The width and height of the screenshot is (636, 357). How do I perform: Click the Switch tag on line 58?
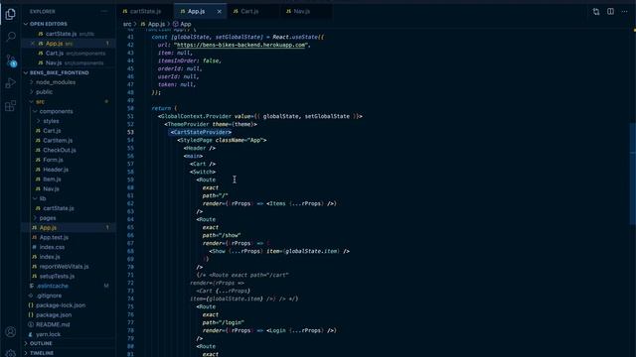(x=203, y=172)
